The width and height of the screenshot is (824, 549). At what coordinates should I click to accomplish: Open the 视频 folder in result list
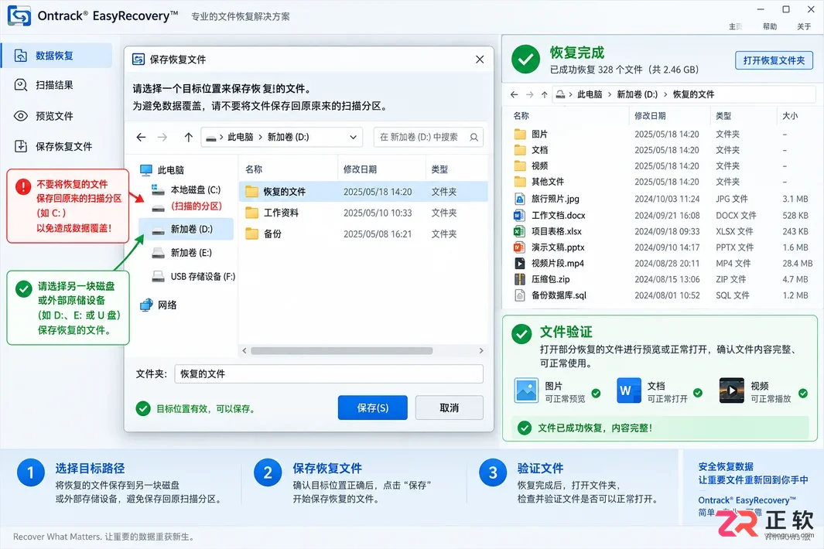click(531, 165)
